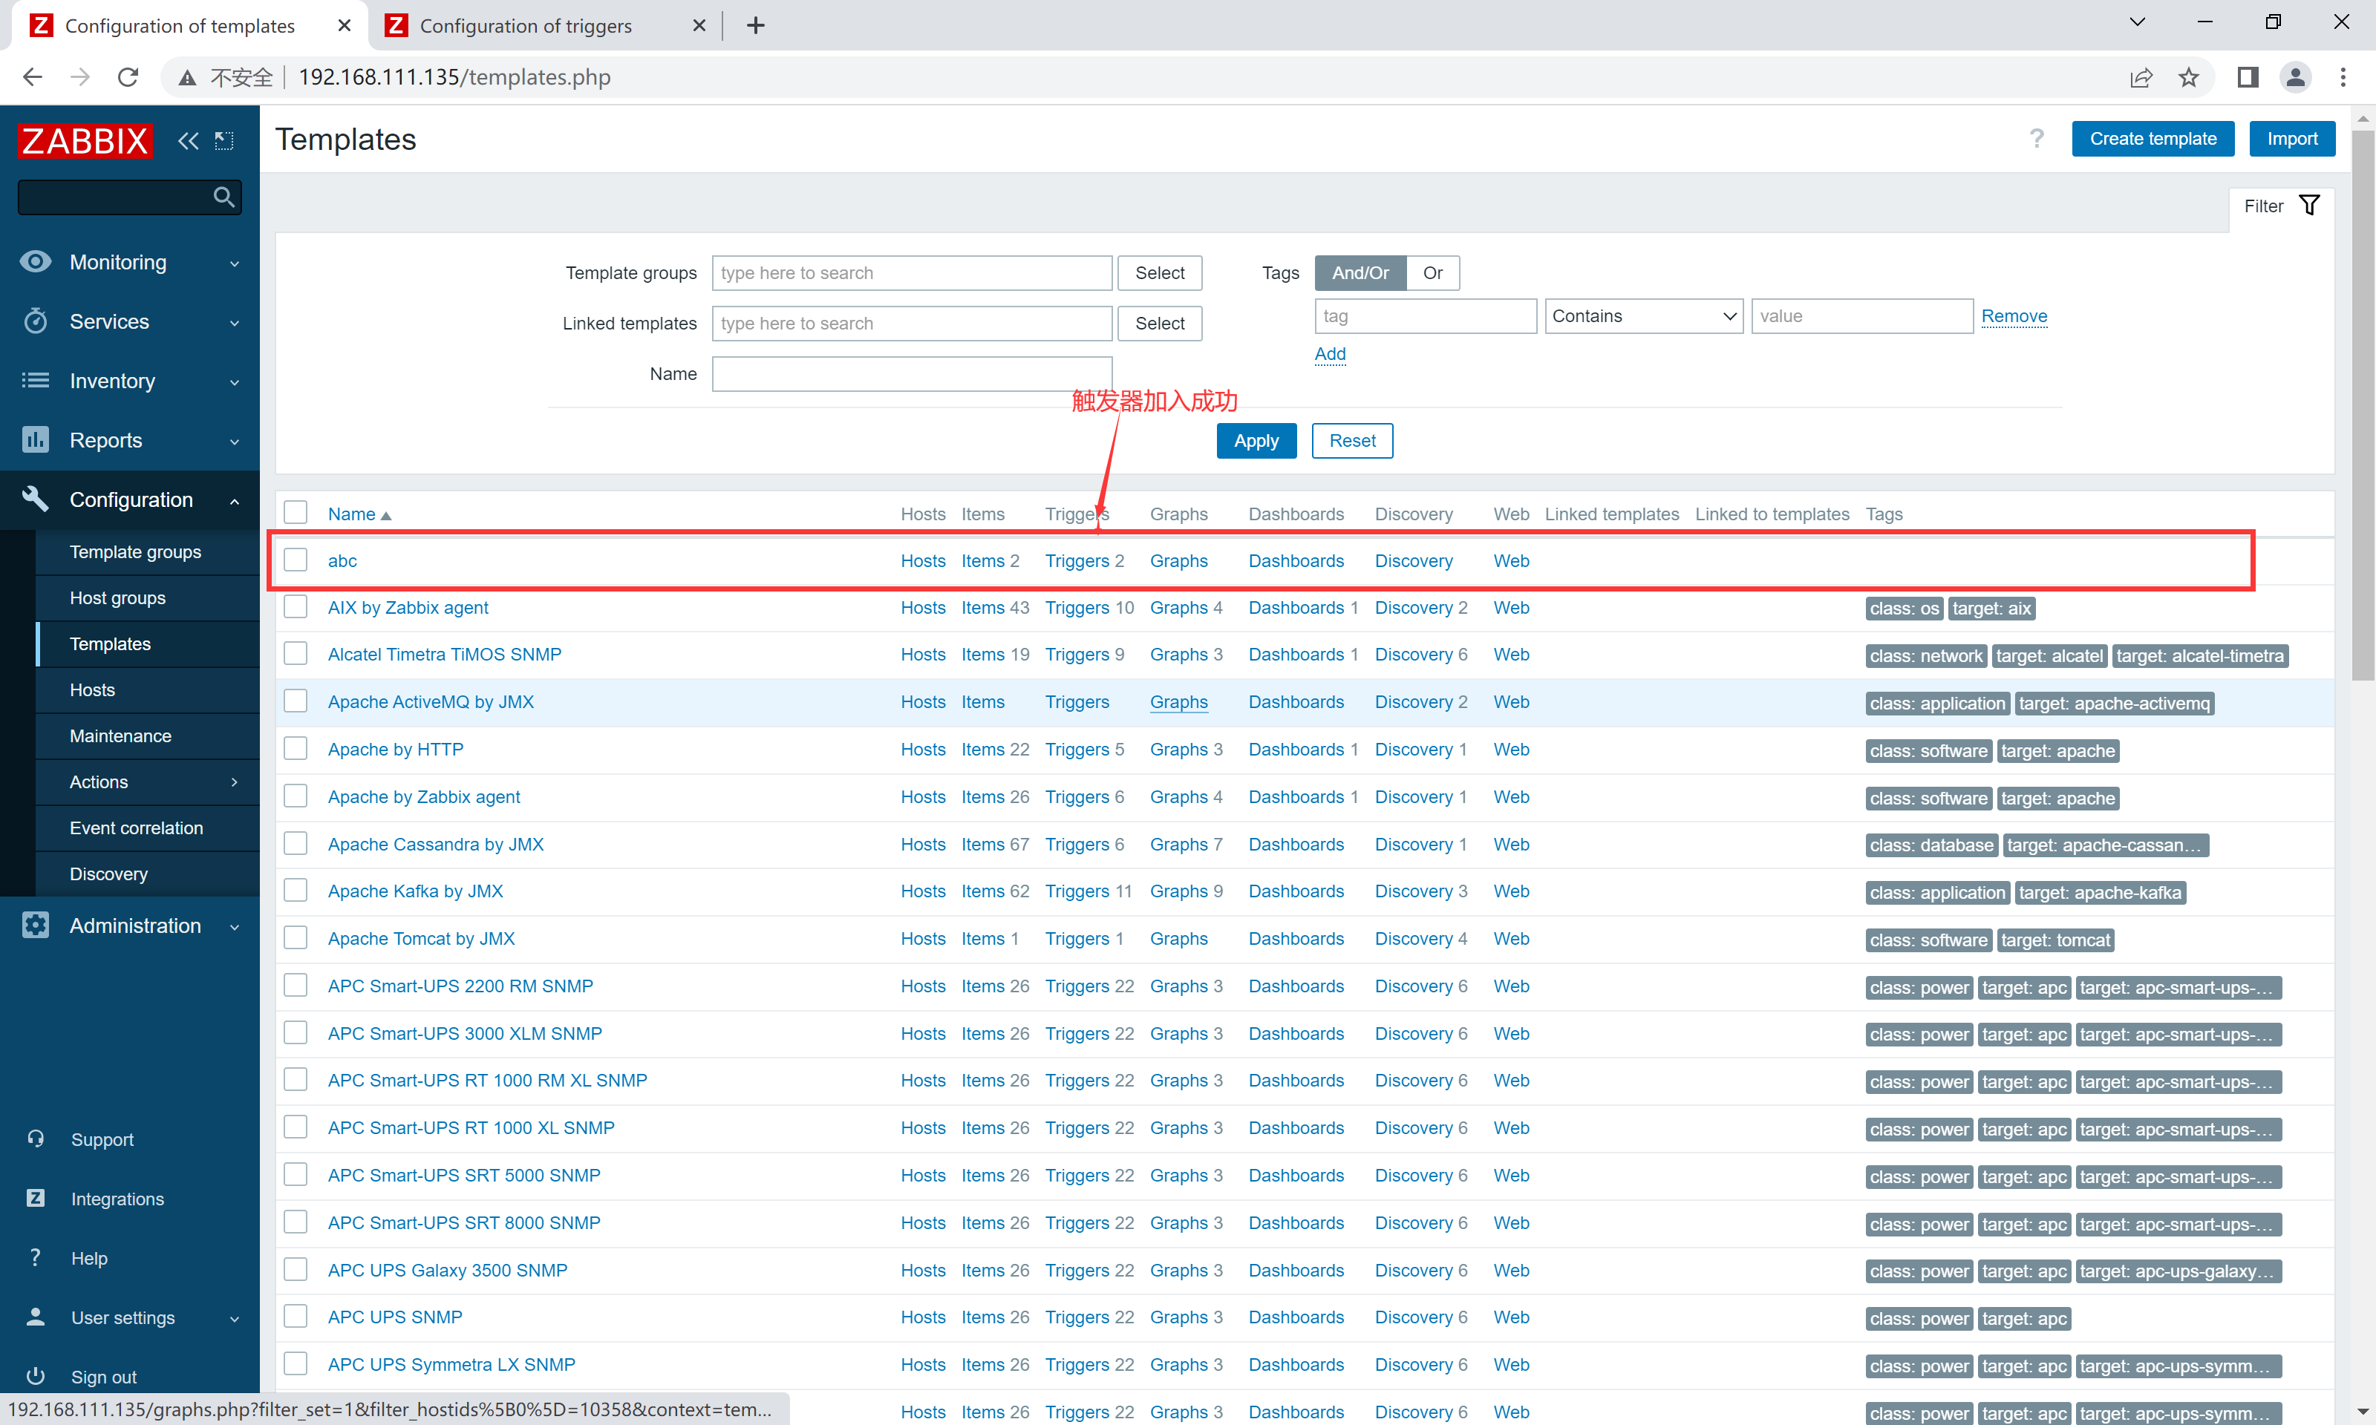This screenshot has height=1425, width=2376.
Task: Click the share page icon in address bar
Action: 2141,77
